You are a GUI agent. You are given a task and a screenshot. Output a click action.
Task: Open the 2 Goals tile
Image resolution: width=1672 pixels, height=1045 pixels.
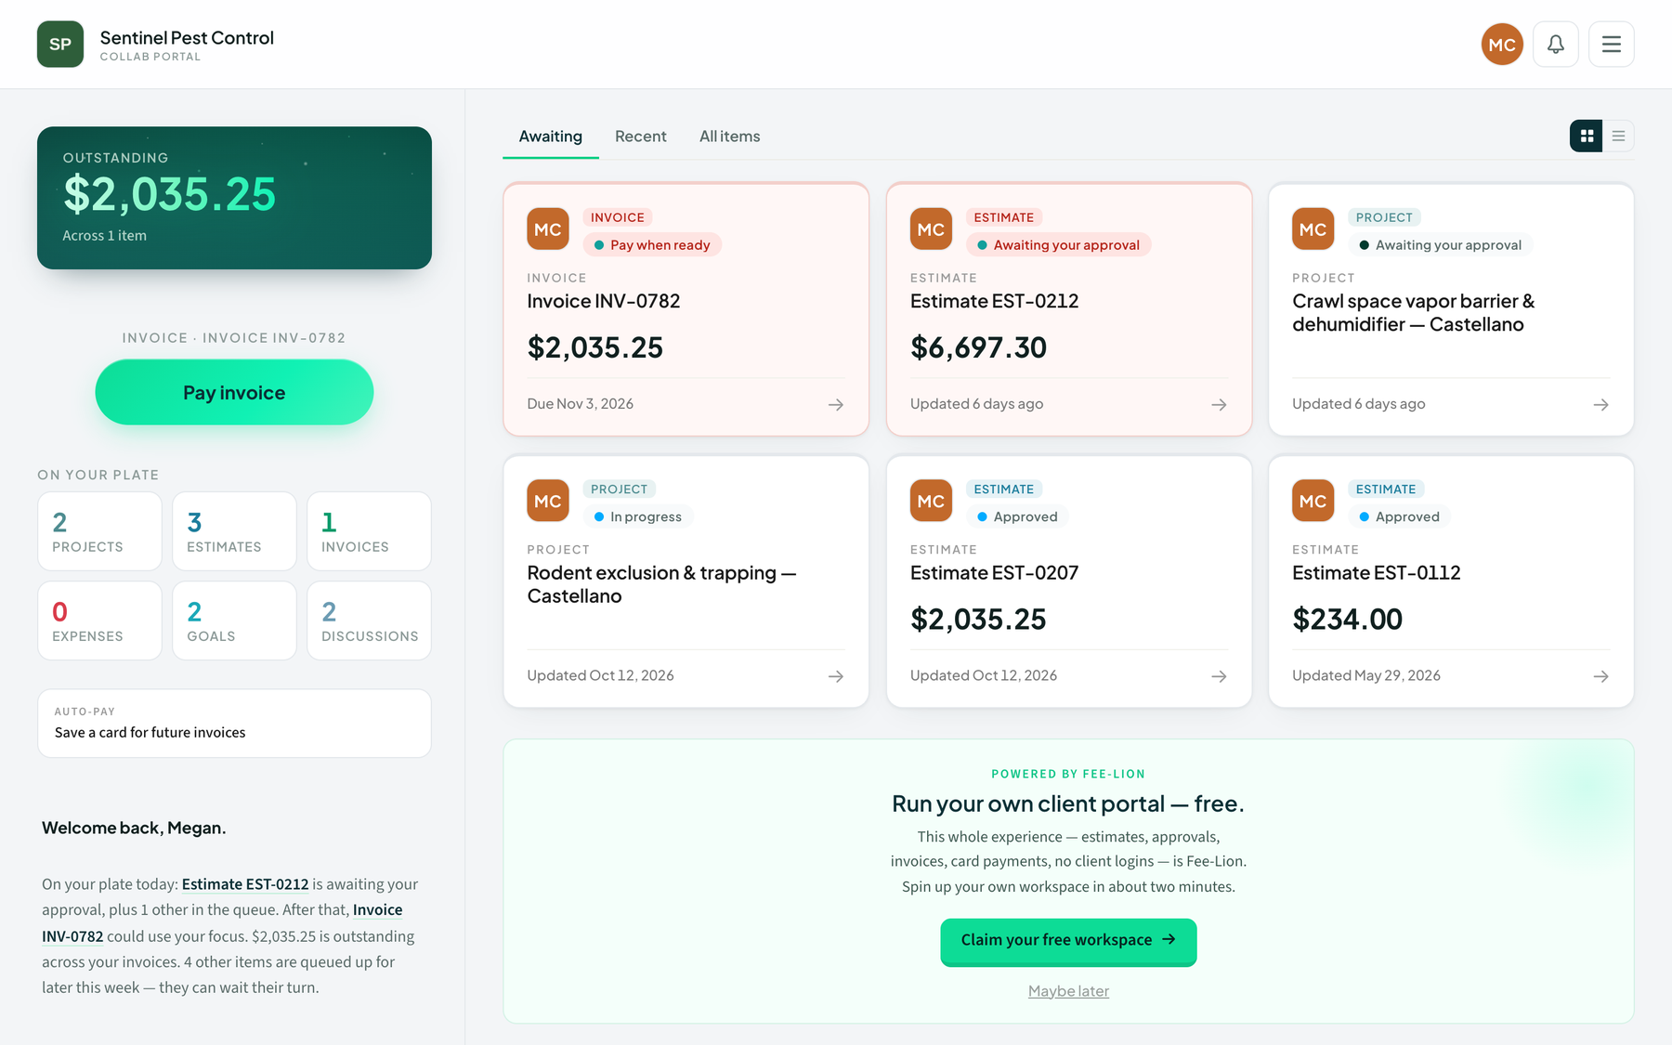tap(234, 620)
